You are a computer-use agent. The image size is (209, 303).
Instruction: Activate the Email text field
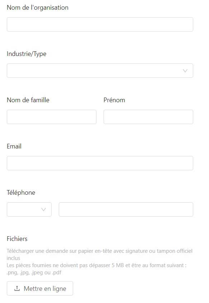click(x=100, y=163)
